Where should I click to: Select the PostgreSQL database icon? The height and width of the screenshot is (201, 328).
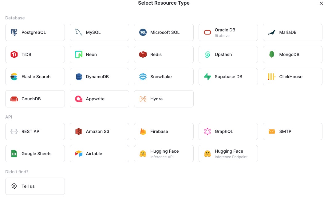(x=14, y=32)
